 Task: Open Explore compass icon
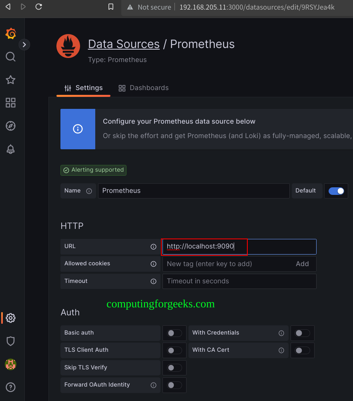(10, 126)
